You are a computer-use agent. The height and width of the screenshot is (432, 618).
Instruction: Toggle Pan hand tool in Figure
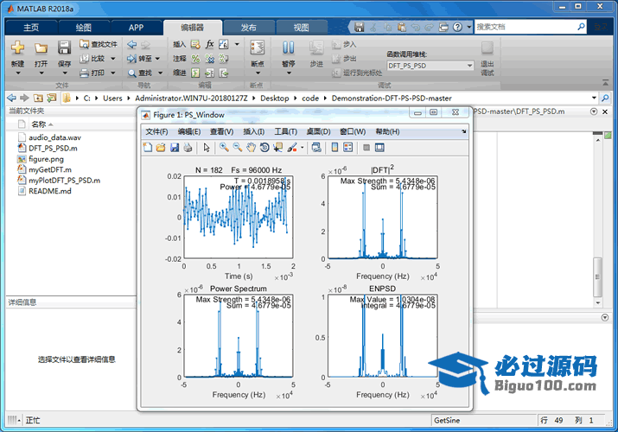251,148
